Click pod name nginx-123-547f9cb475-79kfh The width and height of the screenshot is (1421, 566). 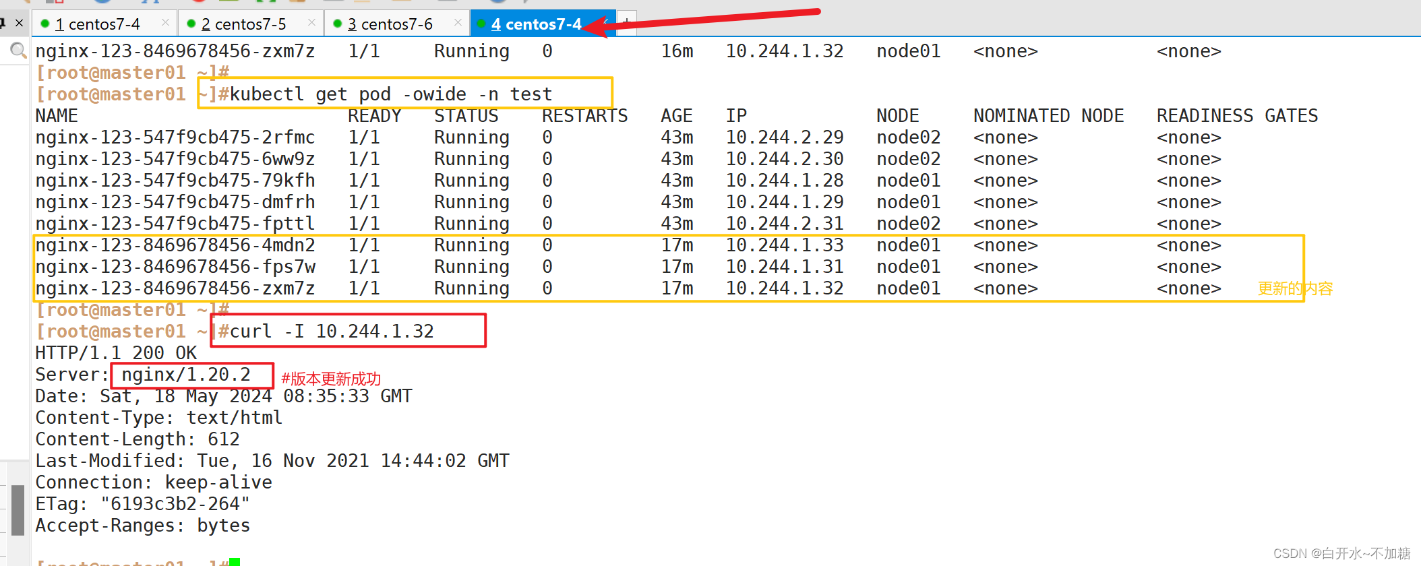175,181
